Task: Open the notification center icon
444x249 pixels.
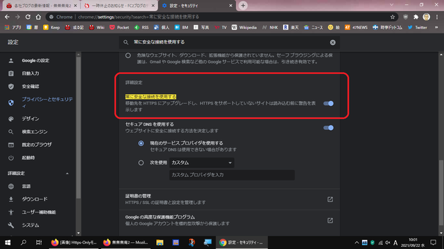Action: coord(433,243)
